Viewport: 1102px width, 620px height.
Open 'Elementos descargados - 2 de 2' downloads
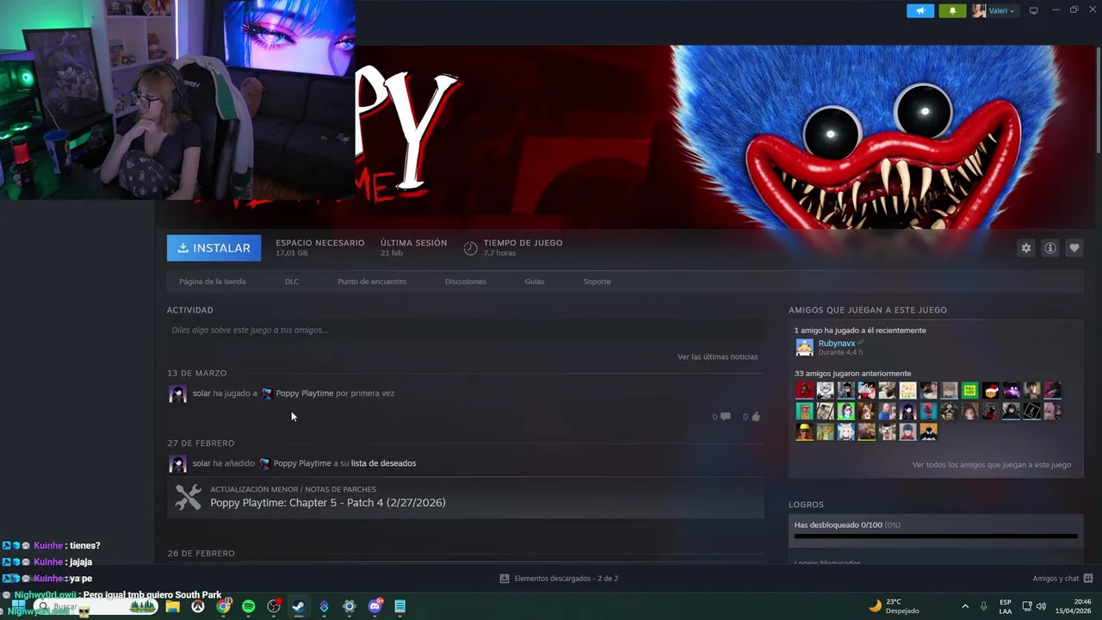point(559,579)
